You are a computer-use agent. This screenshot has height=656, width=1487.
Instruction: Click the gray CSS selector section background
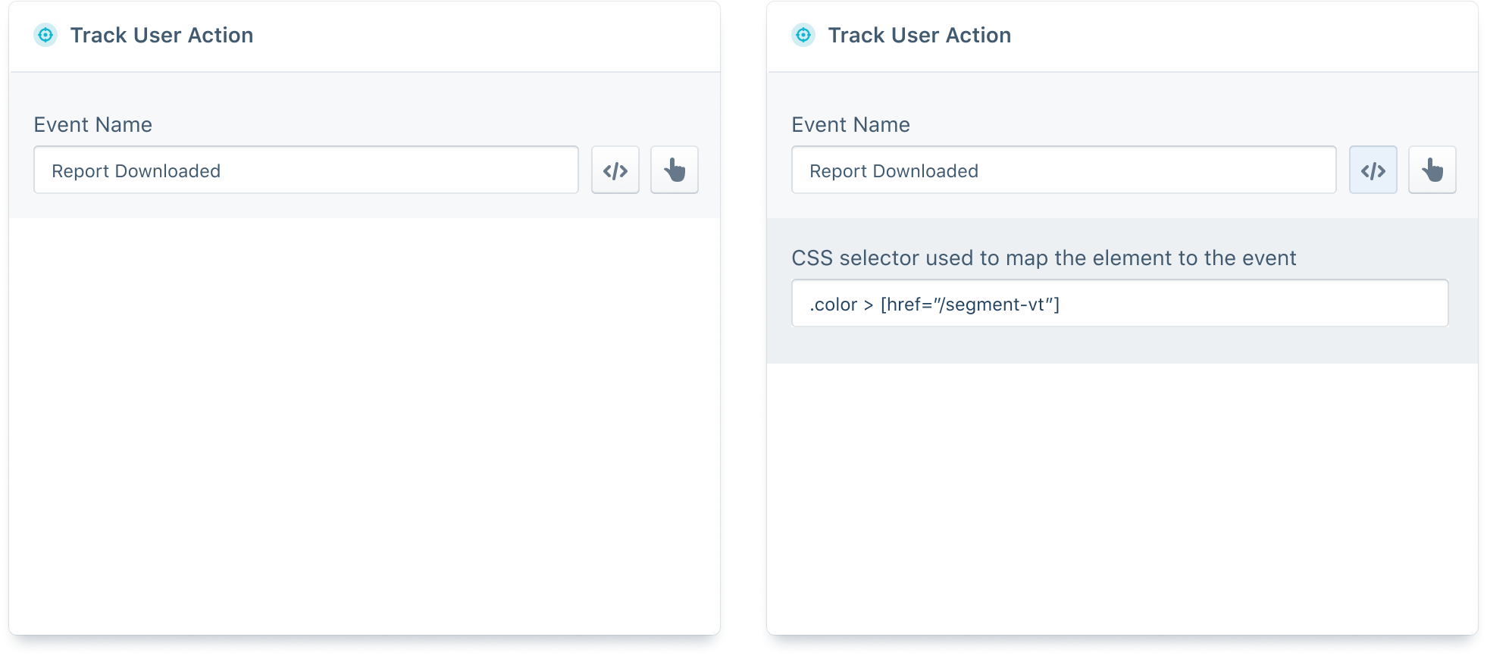(x=1122, y=345)
